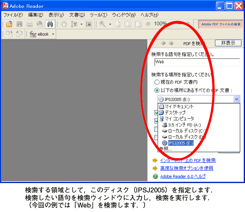Open the Zoom tool dropdown arrow

click(x=110, y=24)
